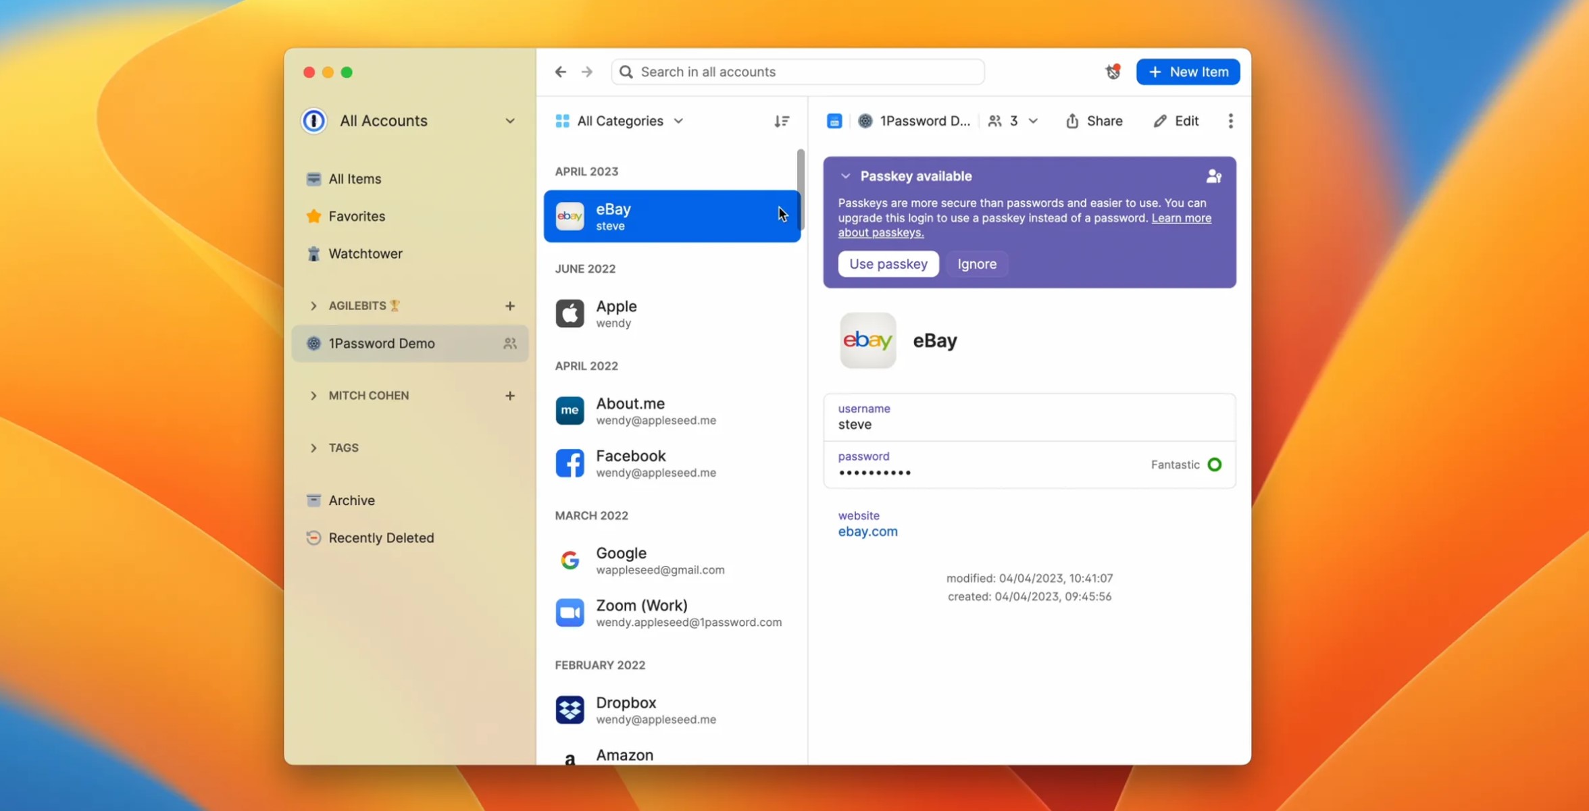Select All Items in sidebar
This screenshot has width=1589, height=811.
(x=409, y=179)
